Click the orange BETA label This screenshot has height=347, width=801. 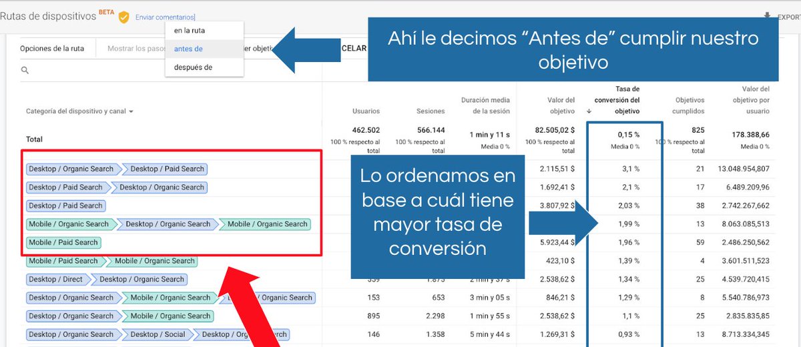106,12
